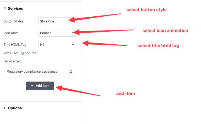Click the red select button style annotation
Viewport: 201px width, 124px height.
point(146,10)
